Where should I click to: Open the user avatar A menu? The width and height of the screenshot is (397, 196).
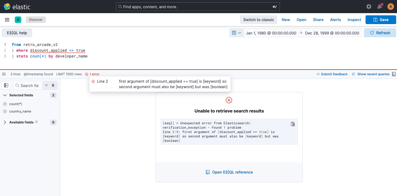point(391,7)
